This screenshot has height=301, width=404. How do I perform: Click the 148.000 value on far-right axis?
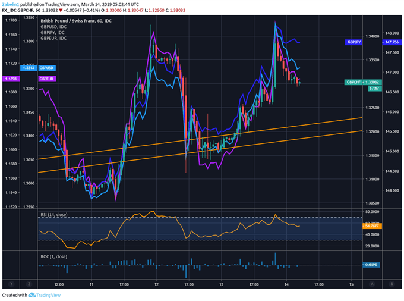coord(392,33)
